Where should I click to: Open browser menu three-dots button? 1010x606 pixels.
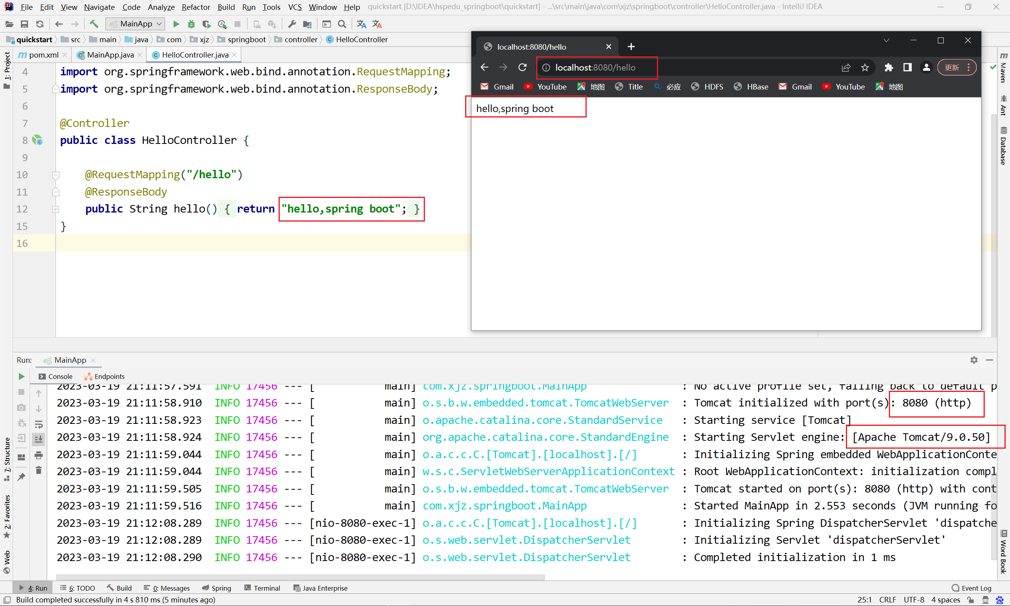(x=968, y=67)
